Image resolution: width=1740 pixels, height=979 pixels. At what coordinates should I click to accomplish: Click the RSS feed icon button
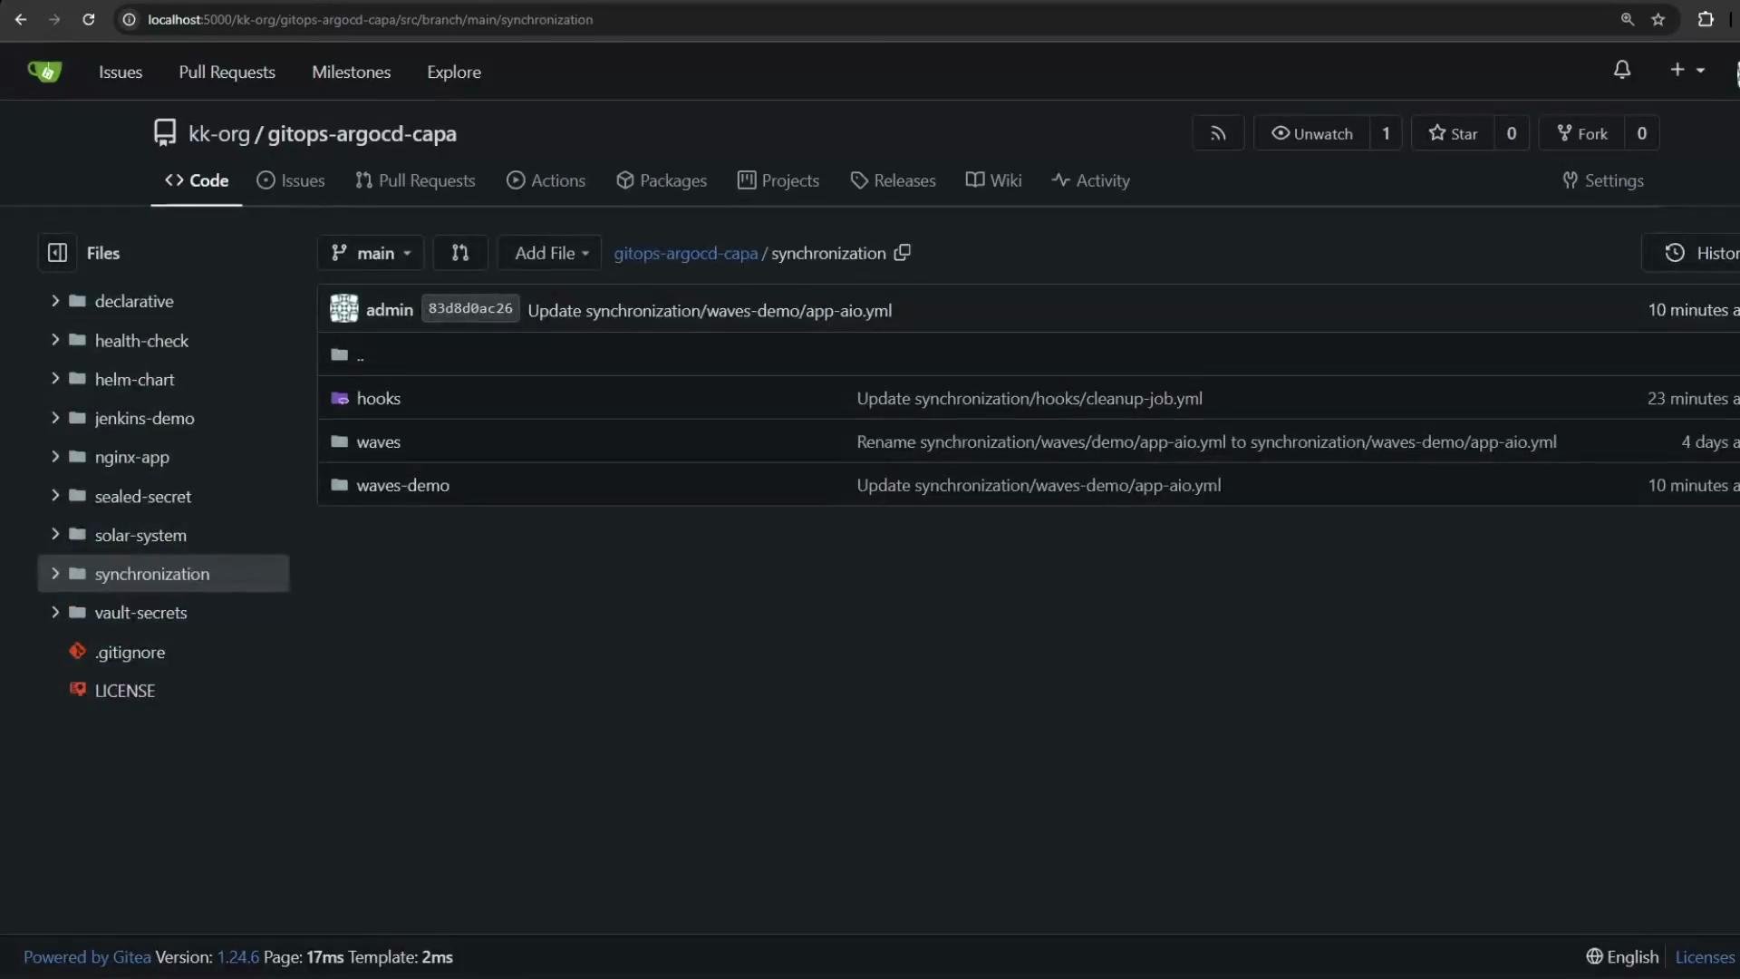1218,133
